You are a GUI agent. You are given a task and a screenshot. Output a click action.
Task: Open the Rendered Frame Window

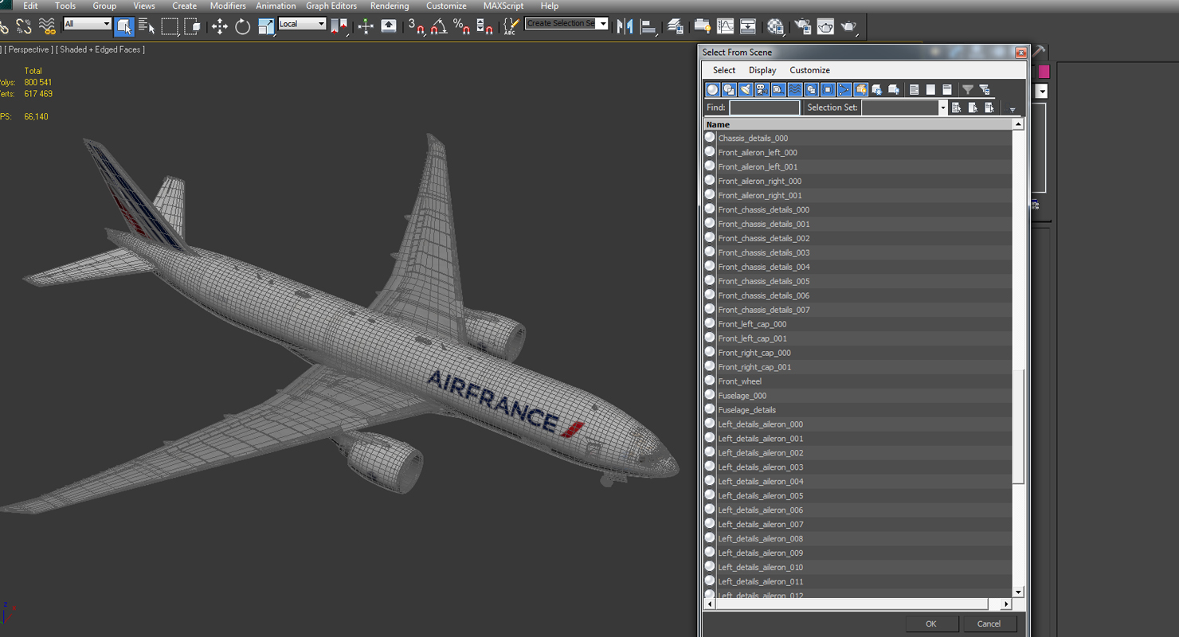point(825,26)
